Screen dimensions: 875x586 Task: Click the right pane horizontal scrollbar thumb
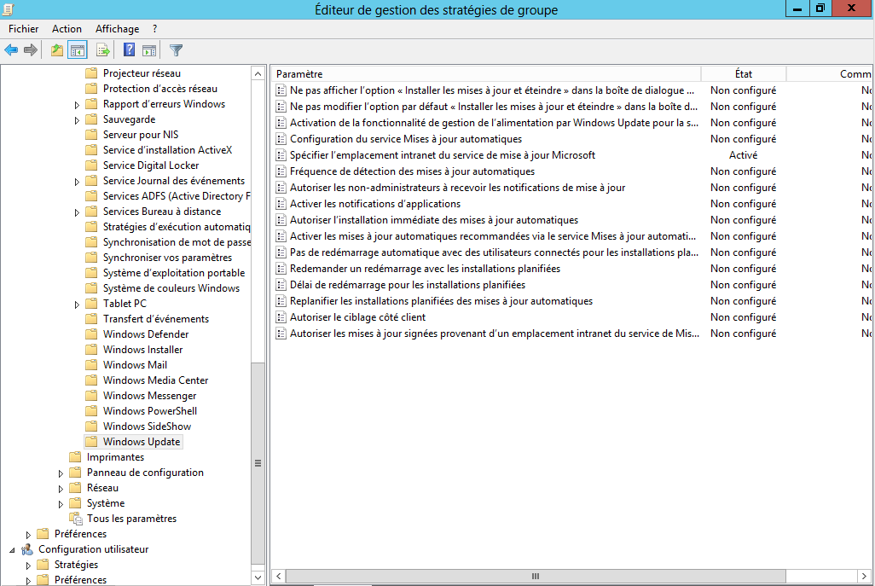(x=536, y=577)
